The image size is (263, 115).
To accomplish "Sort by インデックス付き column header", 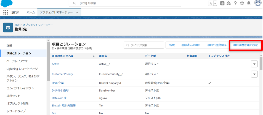I will [219, 56].
